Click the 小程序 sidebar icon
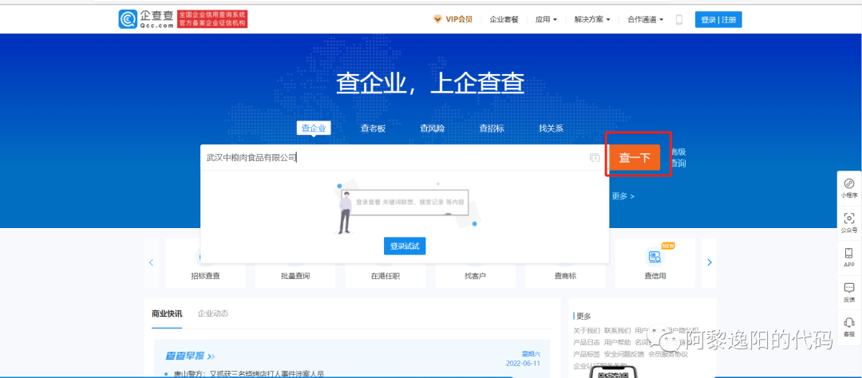Screen dimensions: 862x378 848,188
